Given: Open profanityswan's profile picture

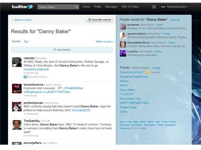Looking at the screenshot, I should pyautogui.click(x=17, y=107).
